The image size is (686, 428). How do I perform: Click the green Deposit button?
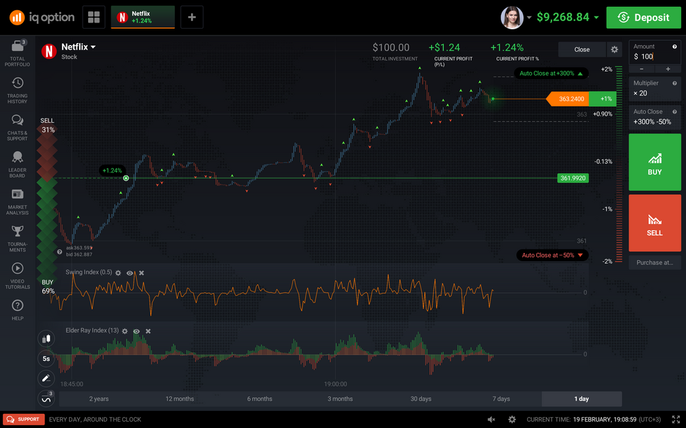644,18
